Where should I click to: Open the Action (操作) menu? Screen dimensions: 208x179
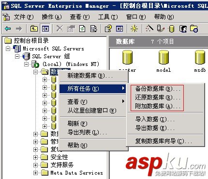point(52,17)
